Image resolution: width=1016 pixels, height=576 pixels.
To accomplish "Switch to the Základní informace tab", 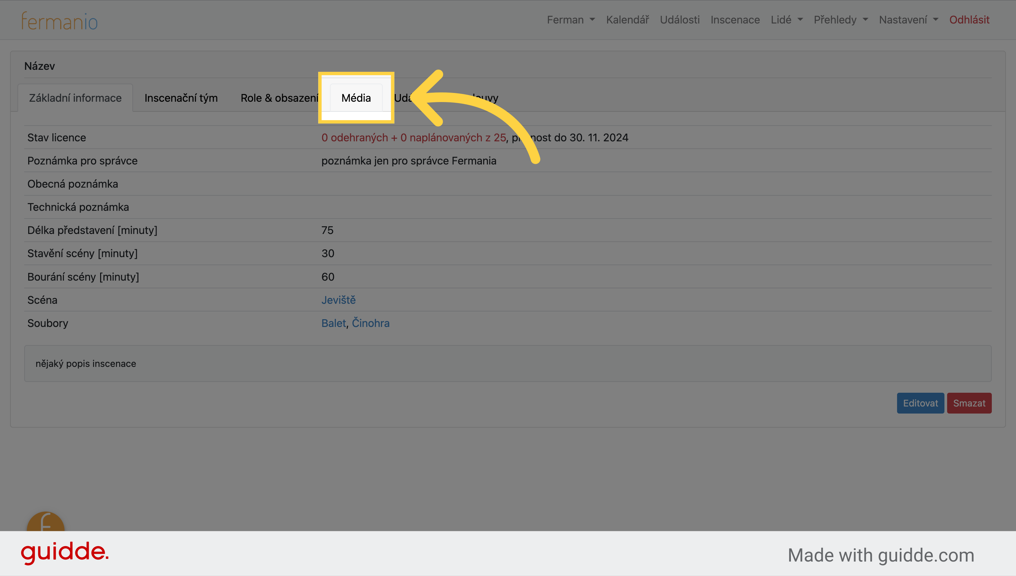I will (75, 98).
